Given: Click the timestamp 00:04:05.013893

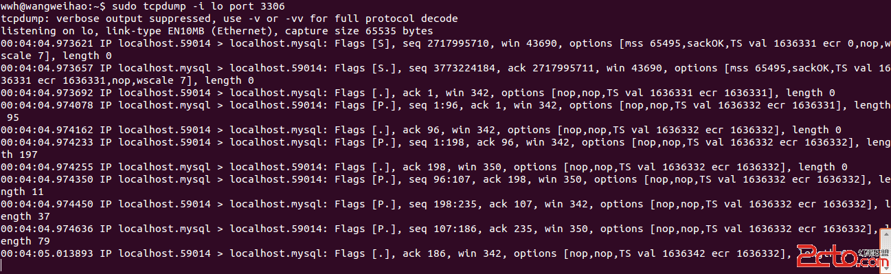Looking at the screenshot, I should pyautogui.click(x=46, y=253).
